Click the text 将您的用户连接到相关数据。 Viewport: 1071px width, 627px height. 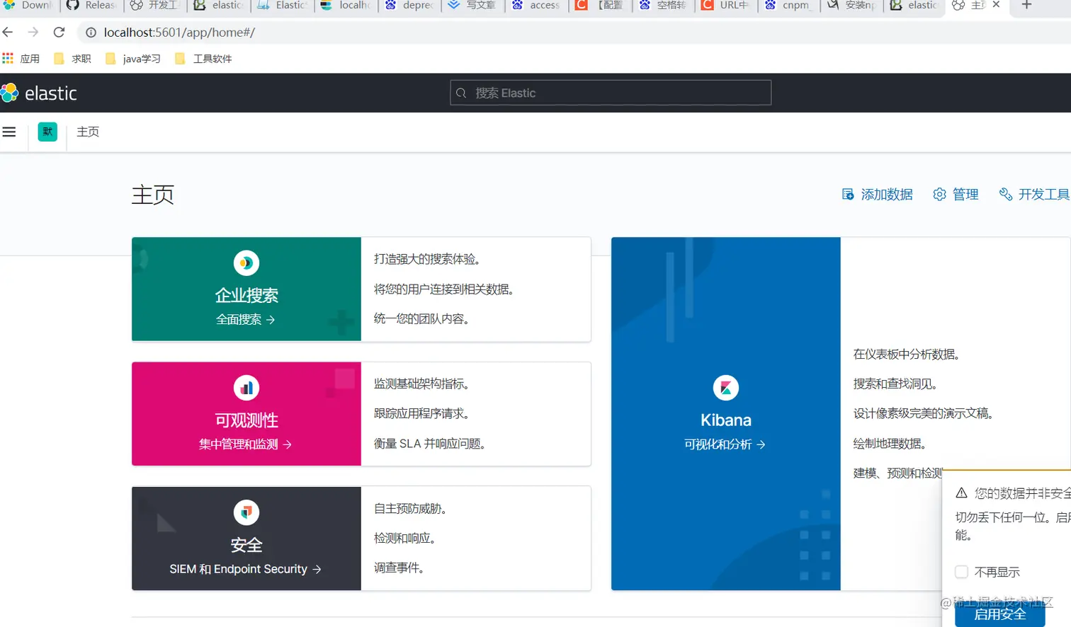click(x=444, y=289)
